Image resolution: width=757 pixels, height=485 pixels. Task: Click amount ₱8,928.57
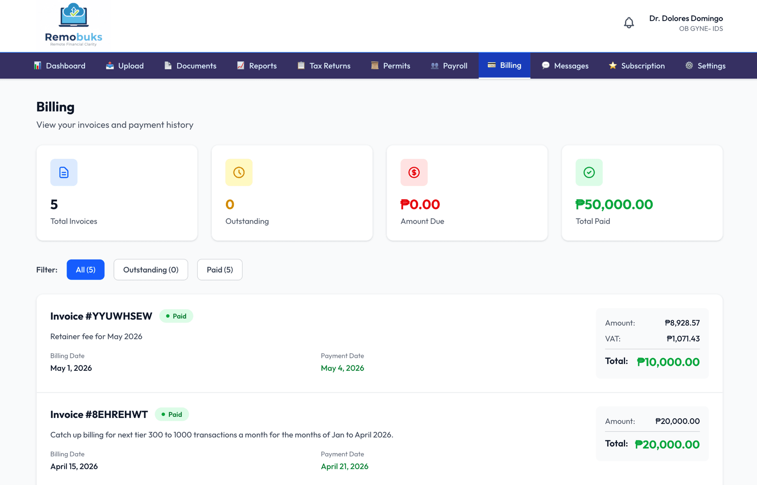coord(682,323)
